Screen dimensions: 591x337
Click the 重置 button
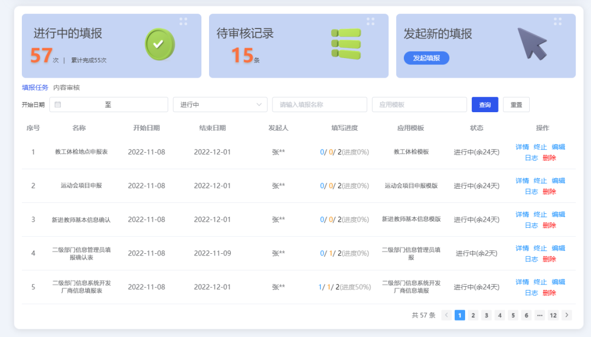pos(516,104)
